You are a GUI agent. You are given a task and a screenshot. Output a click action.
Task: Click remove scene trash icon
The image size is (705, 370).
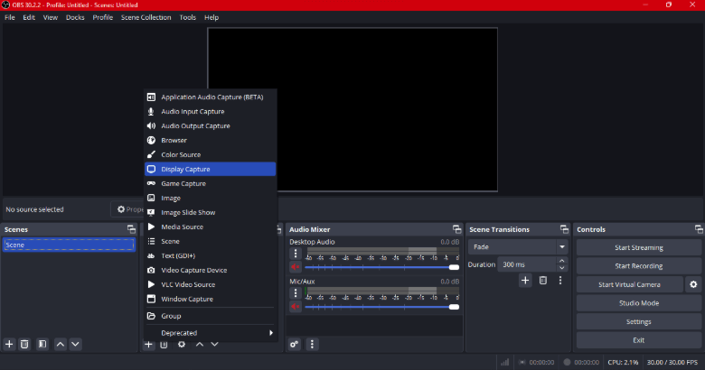click(24, 344)
